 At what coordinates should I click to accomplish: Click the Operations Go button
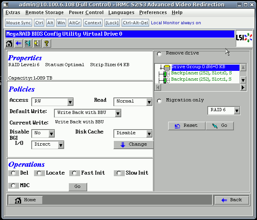(x=78, y=187)
